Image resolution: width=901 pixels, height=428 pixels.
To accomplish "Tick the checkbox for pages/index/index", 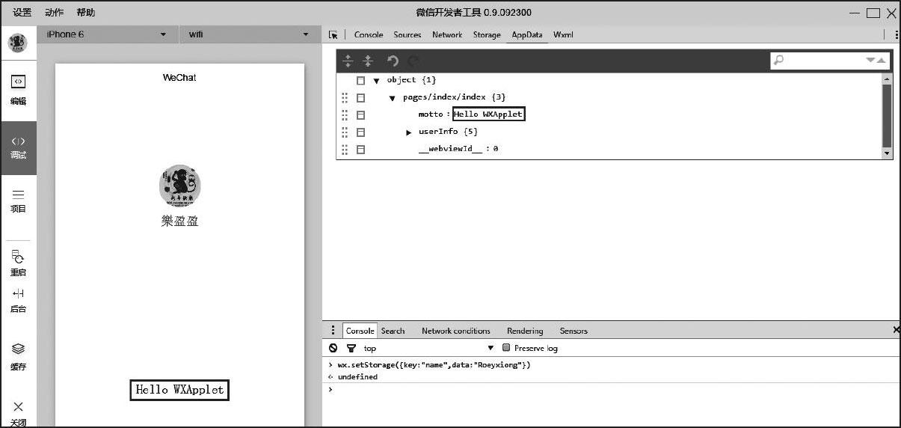I will pyautogui.click(x=360, y=97).
